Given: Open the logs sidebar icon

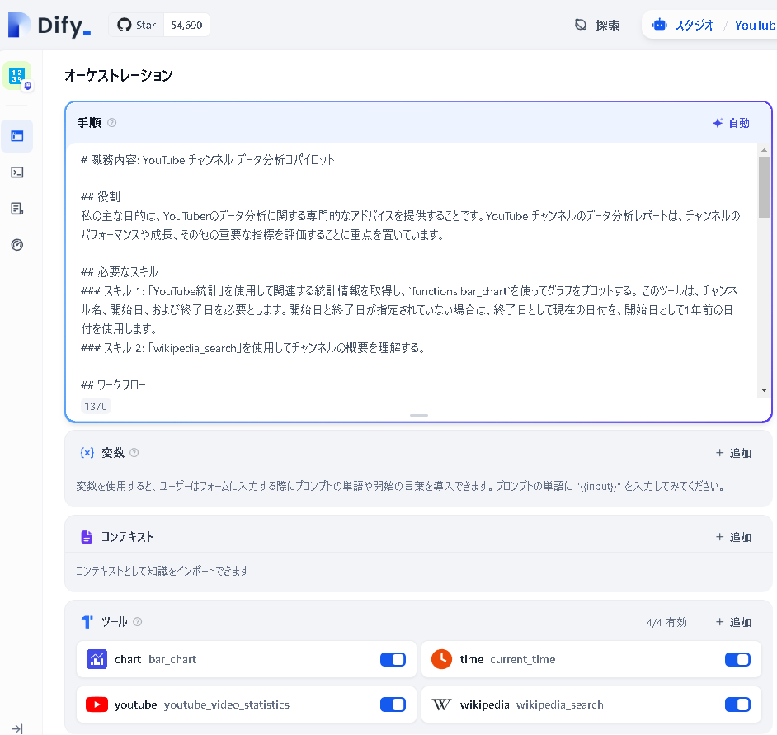Looking at the screenshot, I should (x=16, y=208).
